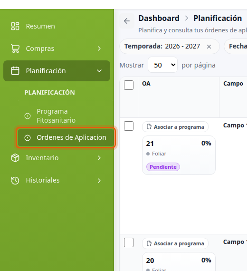Open the order 20 card

[x=179, y=261]
